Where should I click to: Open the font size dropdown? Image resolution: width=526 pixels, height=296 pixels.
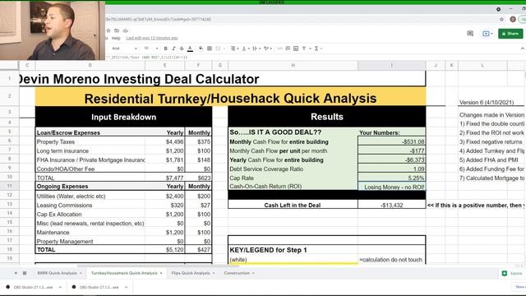[x=150, y=49]
